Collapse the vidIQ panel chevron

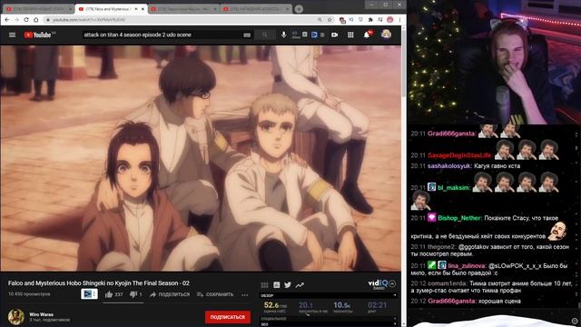(x=392, y=283)
